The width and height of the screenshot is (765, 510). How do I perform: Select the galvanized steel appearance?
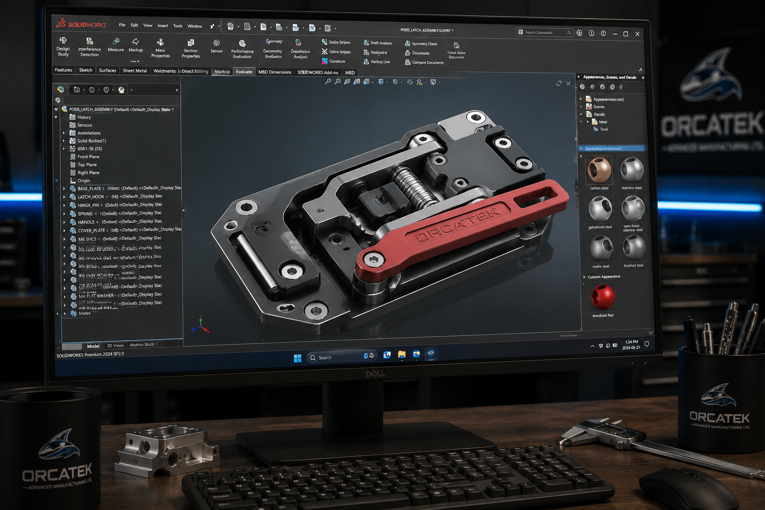[600, 212]
